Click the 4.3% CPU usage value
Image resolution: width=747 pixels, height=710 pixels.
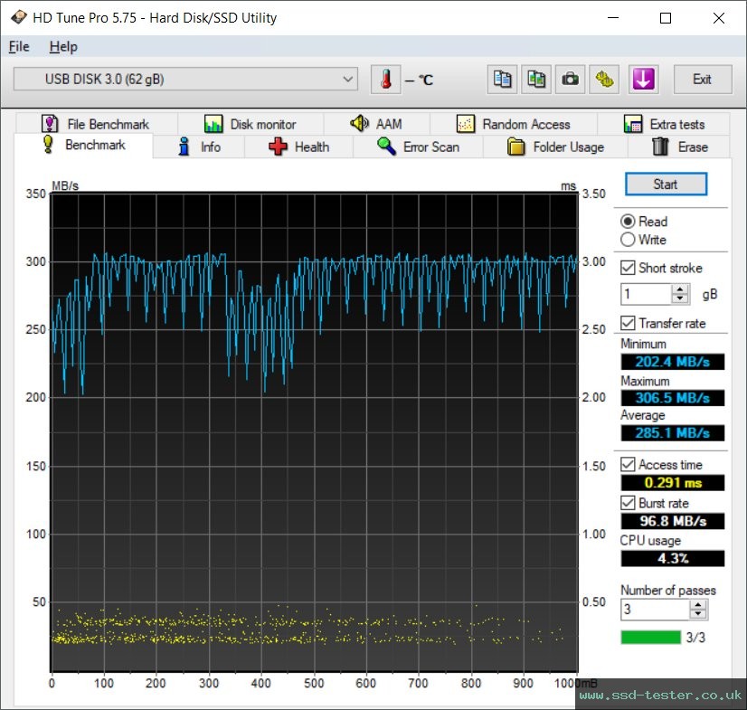pos(672,558)
